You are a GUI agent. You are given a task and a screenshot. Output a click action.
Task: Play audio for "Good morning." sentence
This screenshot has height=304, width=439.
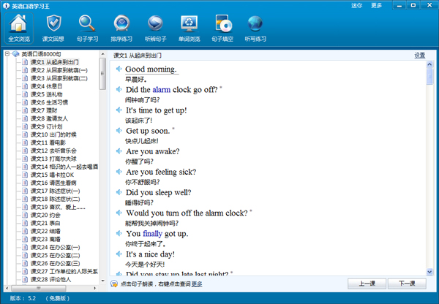(119, 69)
